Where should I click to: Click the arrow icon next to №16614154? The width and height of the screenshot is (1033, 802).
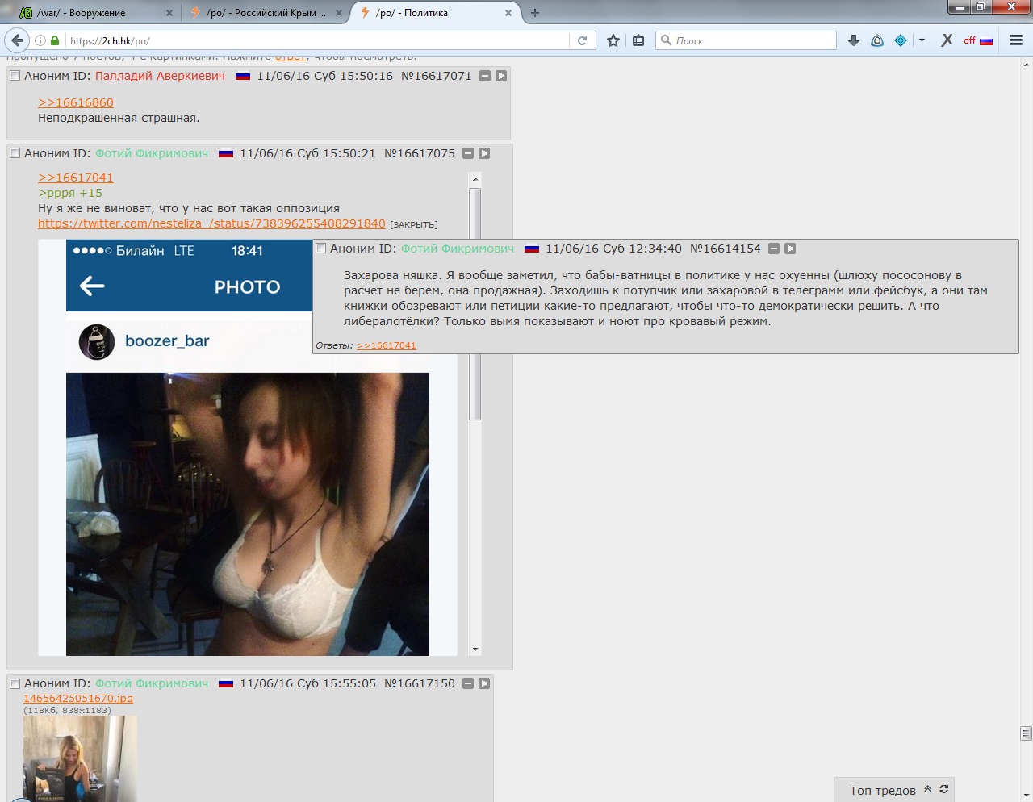tap(790, 249)
